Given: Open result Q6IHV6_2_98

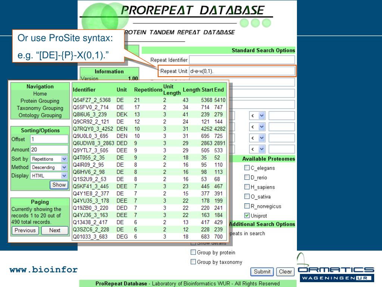Looking at the screenshot, I should [x=89, y=172].
